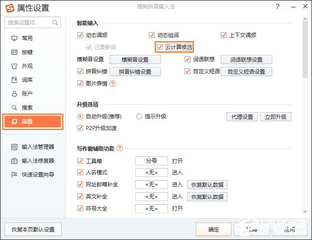This screenshot has width=312, height=240.
Task: Open the 词库 dictionary section
Action: (x=27, y=80)
